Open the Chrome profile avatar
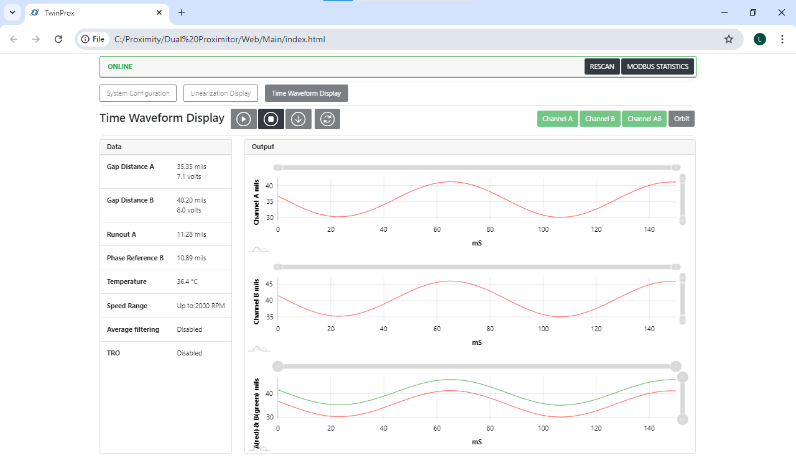Viewport: 796px width, 471px height. [x=760, y=39]
